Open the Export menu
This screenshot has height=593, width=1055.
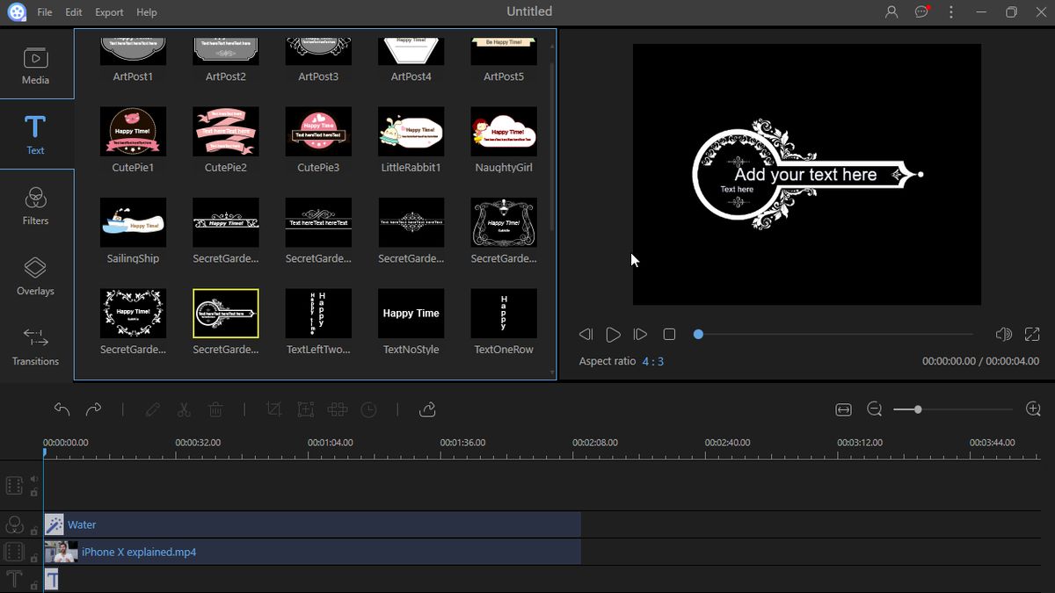109,12
